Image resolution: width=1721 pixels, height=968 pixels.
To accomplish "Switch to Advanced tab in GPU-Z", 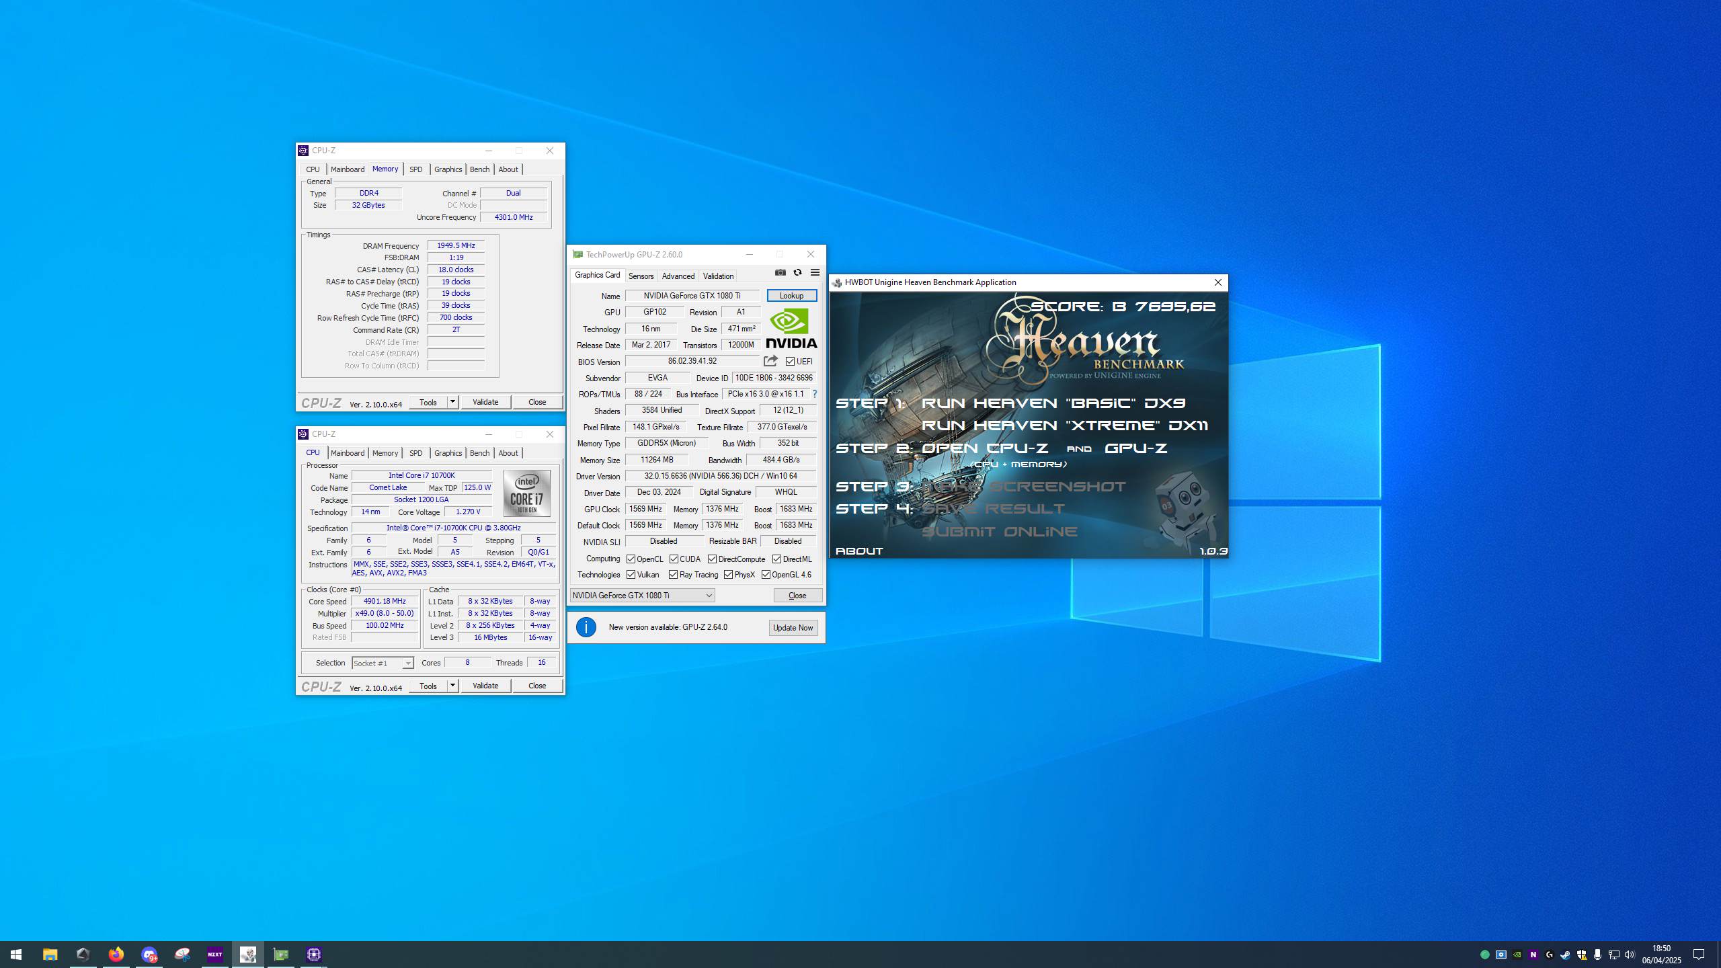I will coord(678,276).
